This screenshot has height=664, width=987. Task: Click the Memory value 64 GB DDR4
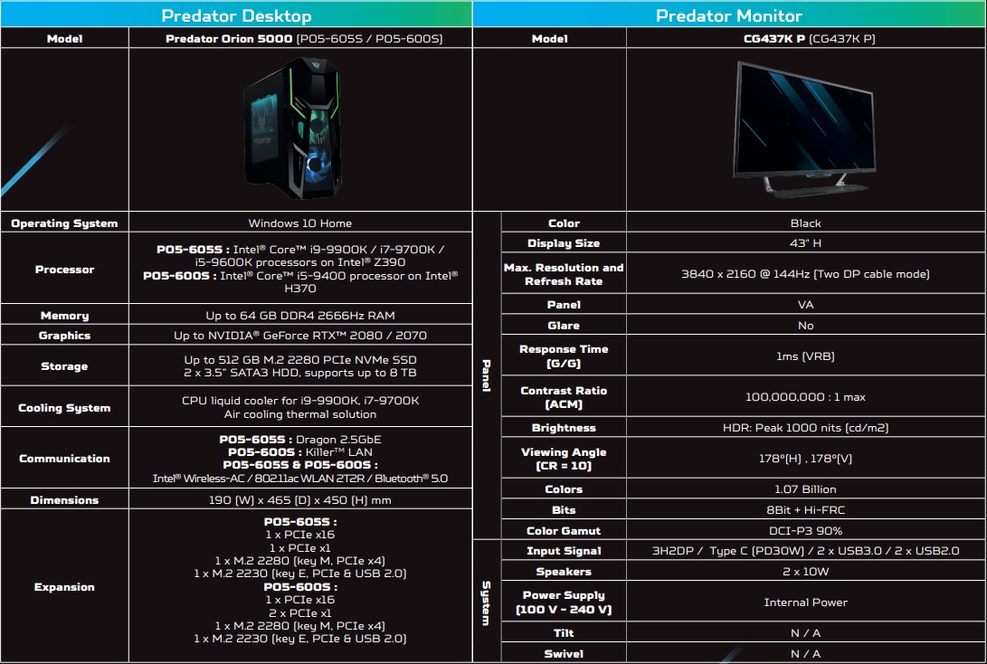coord(299,316)
